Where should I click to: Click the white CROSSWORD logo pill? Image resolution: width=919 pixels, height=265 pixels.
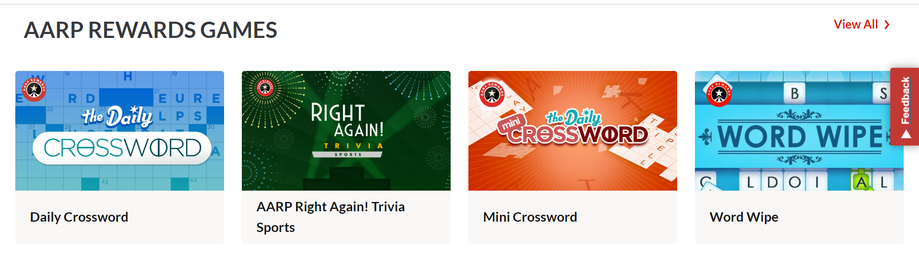(122, 148)
